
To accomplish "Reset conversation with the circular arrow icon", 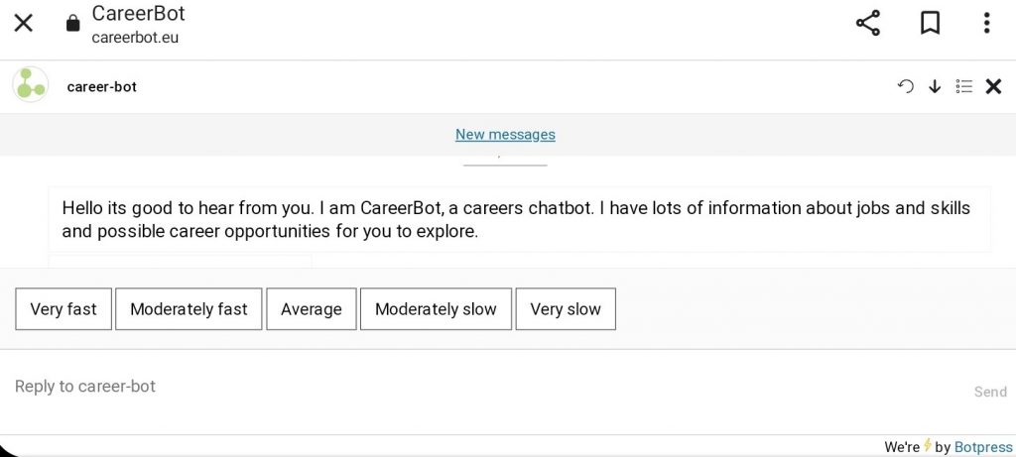I will click(905, 86).
